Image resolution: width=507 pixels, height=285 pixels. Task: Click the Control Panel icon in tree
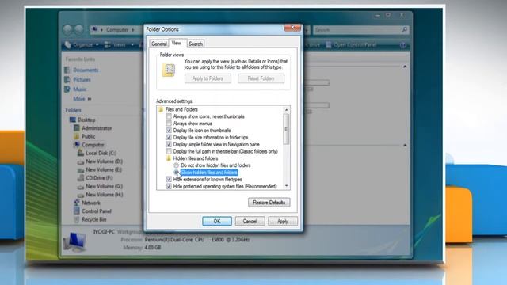tap(77, 211)
